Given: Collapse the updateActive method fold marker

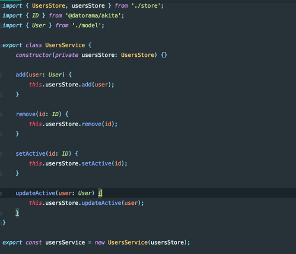Looking at the screenshot, I should [1, 194].
